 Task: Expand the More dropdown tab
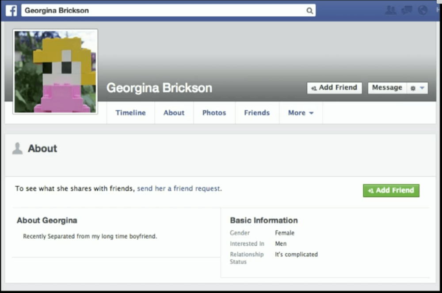tap(301, 113)
